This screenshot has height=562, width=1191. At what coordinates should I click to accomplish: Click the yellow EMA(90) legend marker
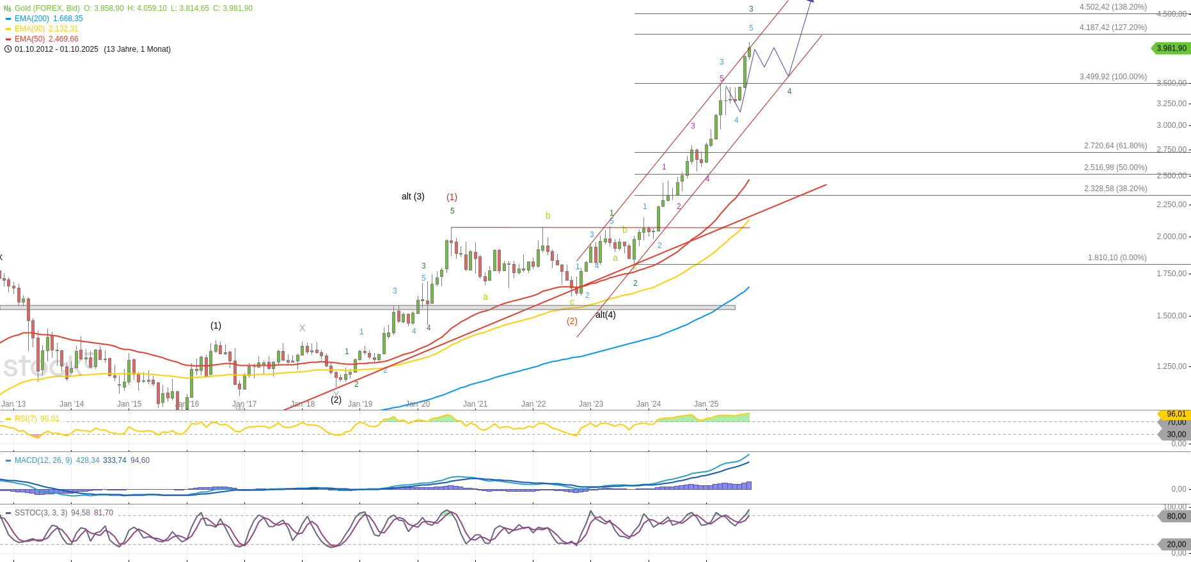click(x=8, y=29)
